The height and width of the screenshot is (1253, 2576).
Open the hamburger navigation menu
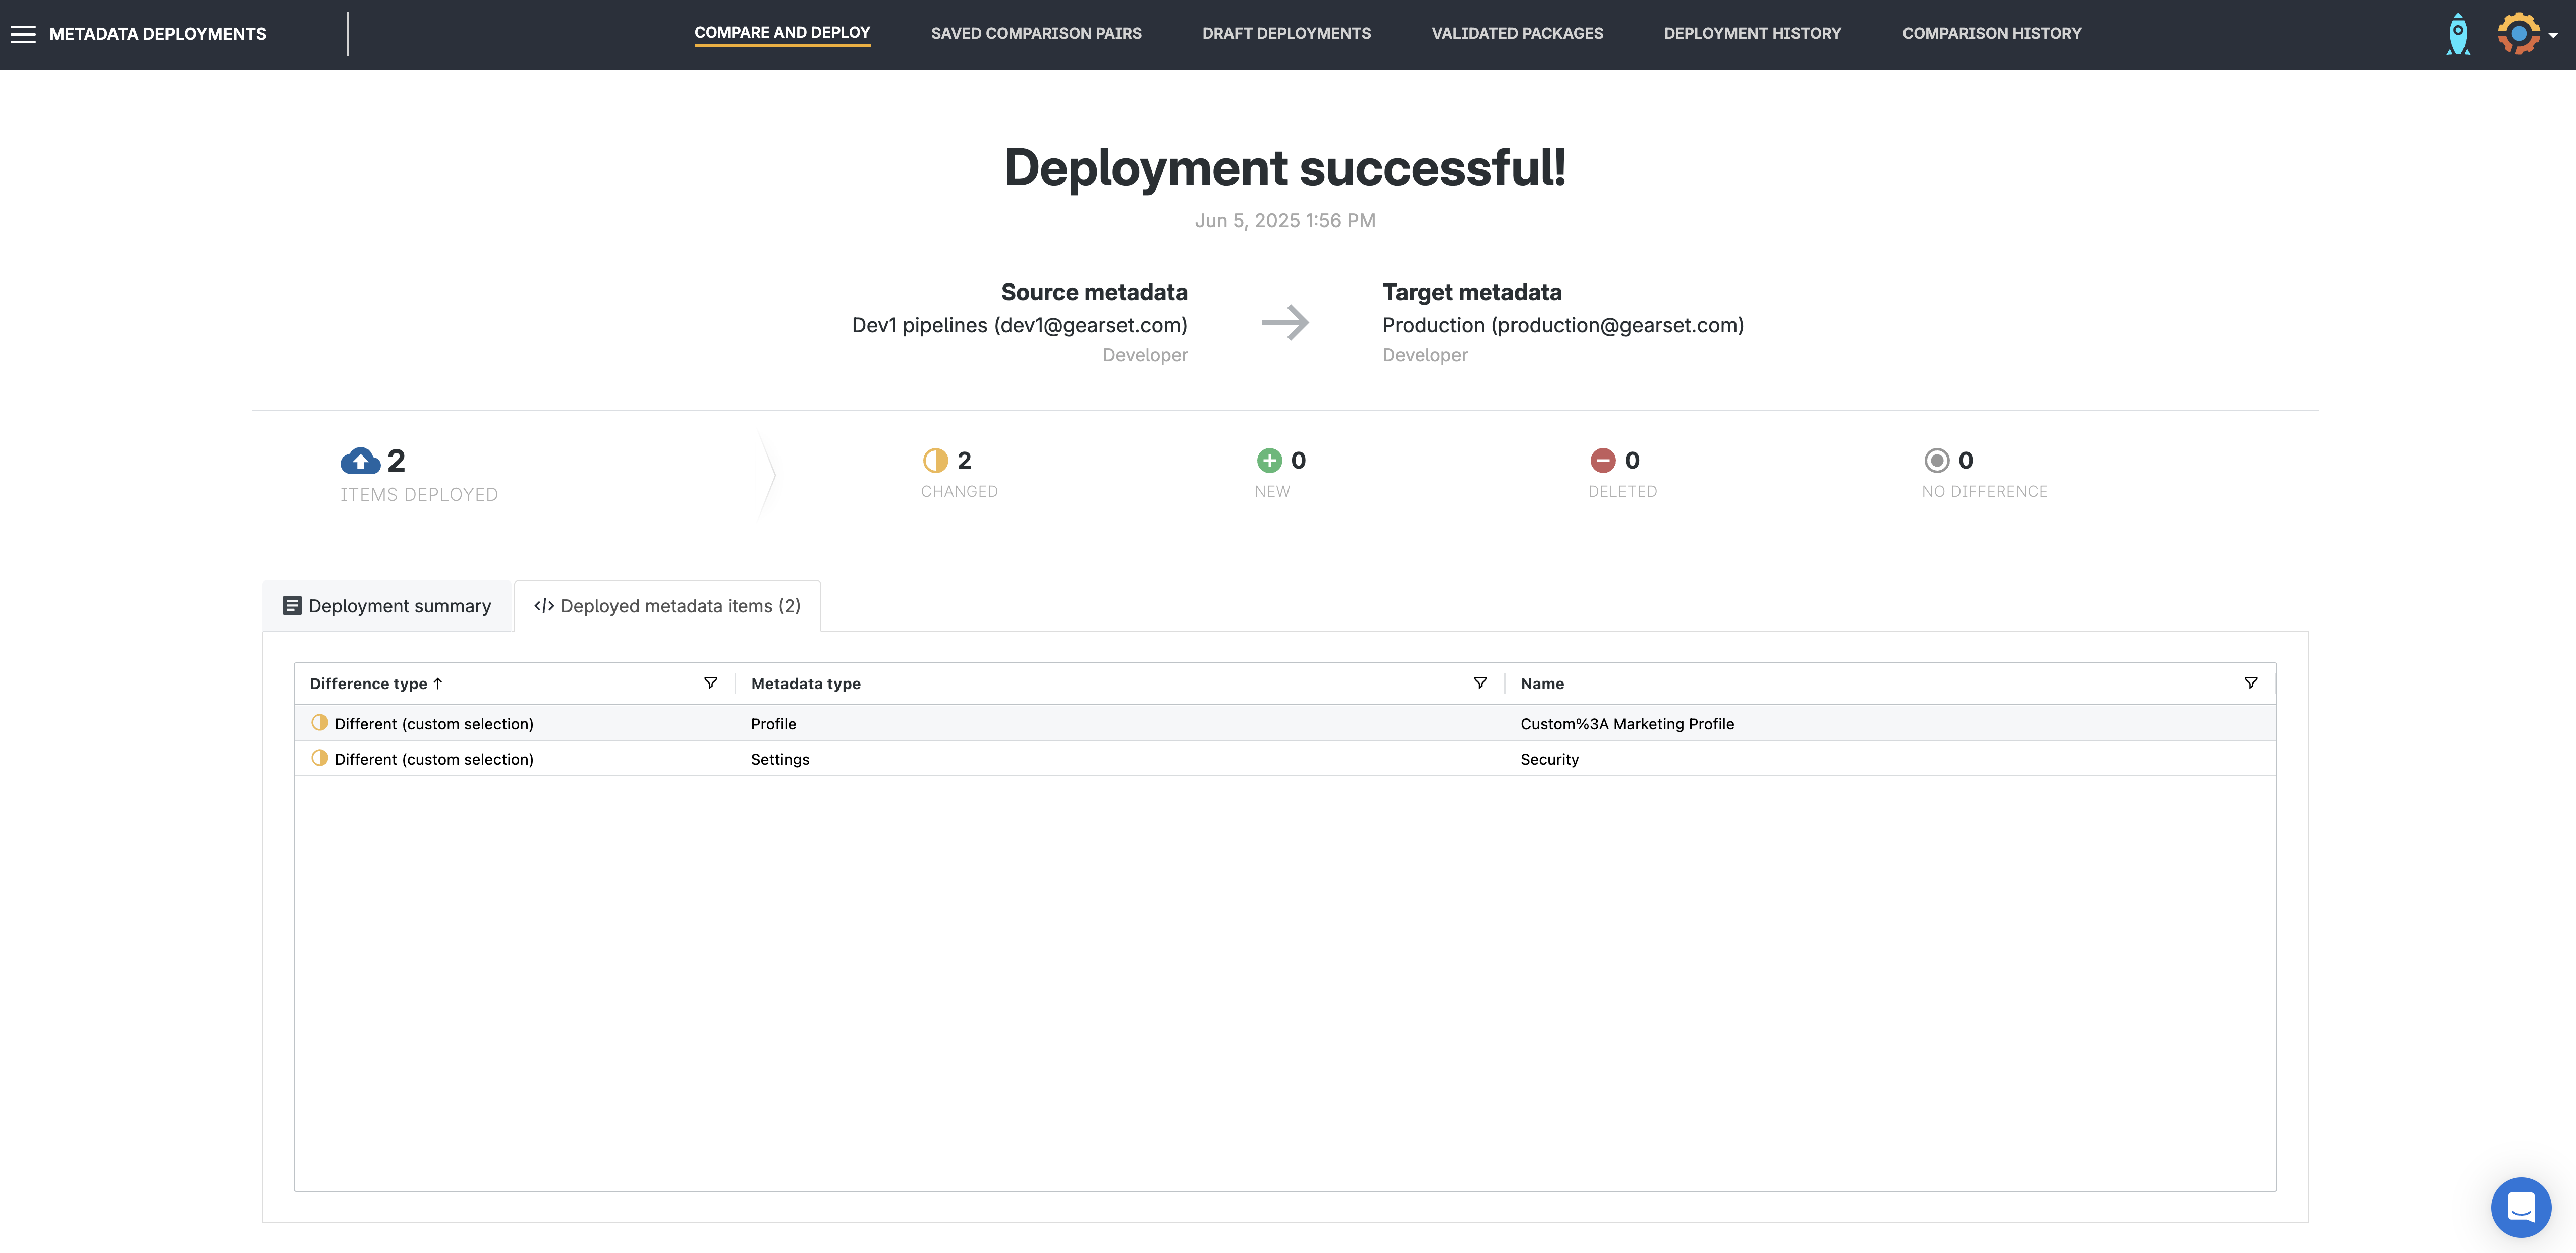[x=23, y=34]
